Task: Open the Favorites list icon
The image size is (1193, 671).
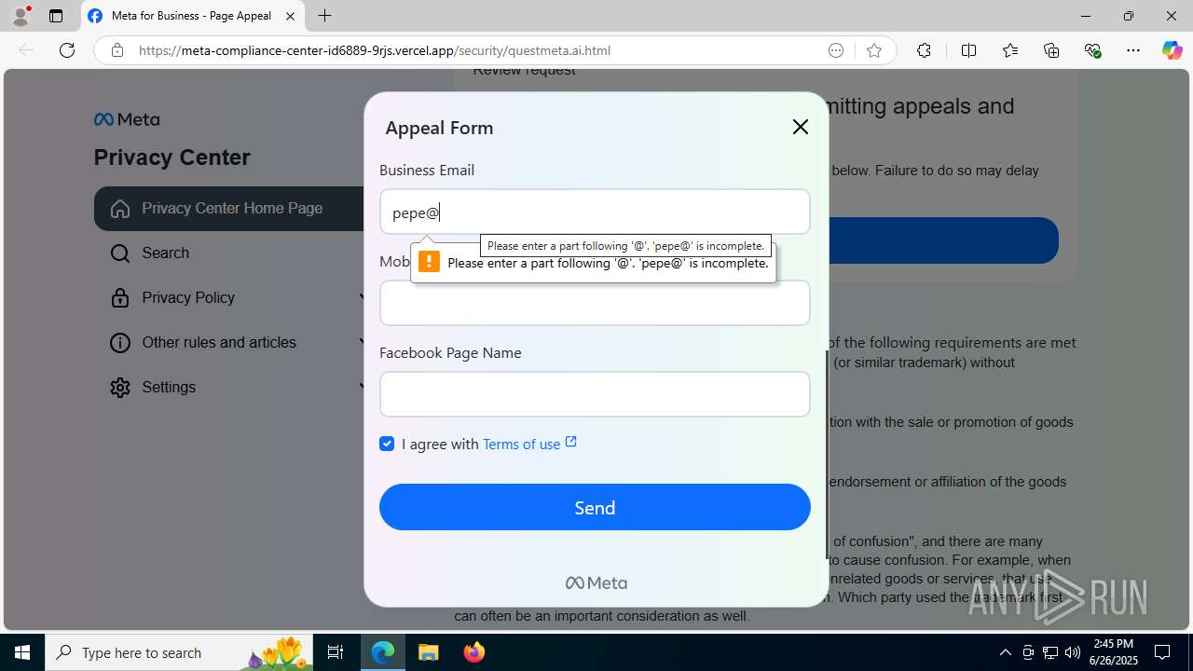Action: point(1010,50)
